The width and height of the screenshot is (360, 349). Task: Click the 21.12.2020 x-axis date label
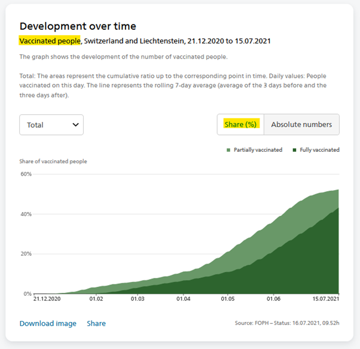(47, 299)
